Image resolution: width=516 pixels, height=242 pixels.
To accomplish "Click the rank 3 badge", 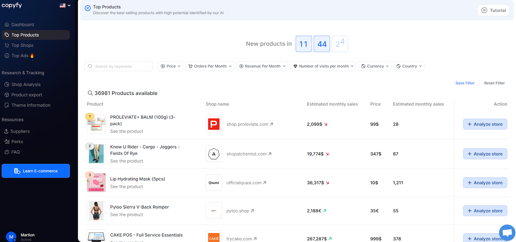I will pyautogui.click(x=90, y=175).
